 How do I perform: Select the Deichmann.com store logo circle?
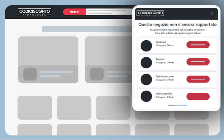[x=146, y=79]
